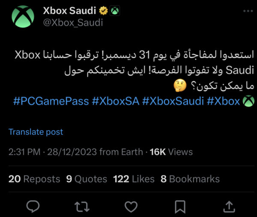Click the gold verified checkmark badge
Viewport: 257px width, 217px height.
coord(104,11)
